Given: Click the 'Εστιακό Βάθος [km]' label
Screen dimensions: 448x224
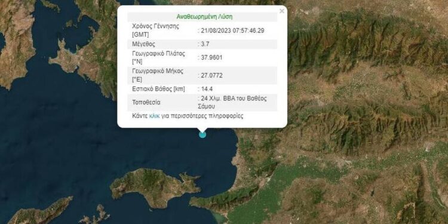Looking at the screenshot, I should (158, 89).
